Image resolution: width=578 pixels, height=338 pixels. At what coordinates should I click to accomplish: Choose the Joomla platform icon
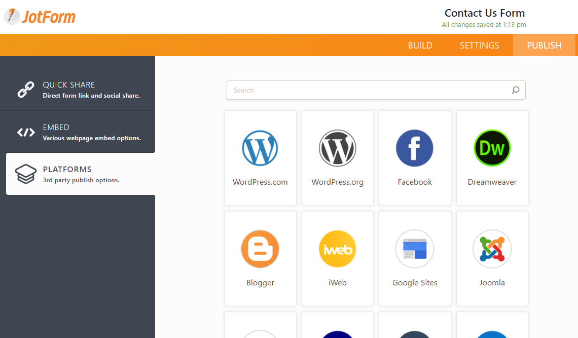coord(492,249)
